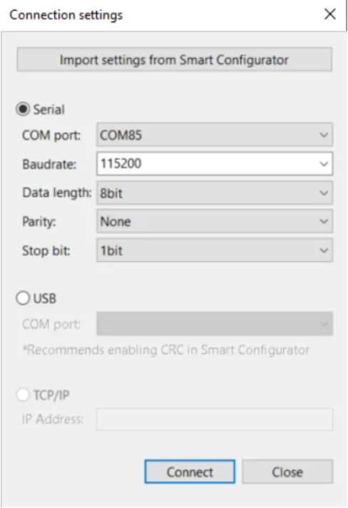Click inside the IP Address field
The image size is (348, 508).
click(x=215, y=420)
